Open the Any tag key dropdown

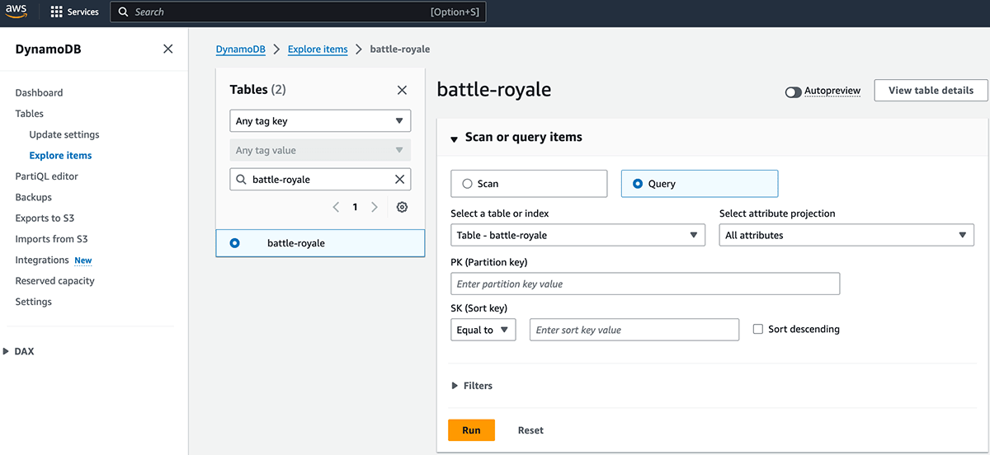pos(320,120)
